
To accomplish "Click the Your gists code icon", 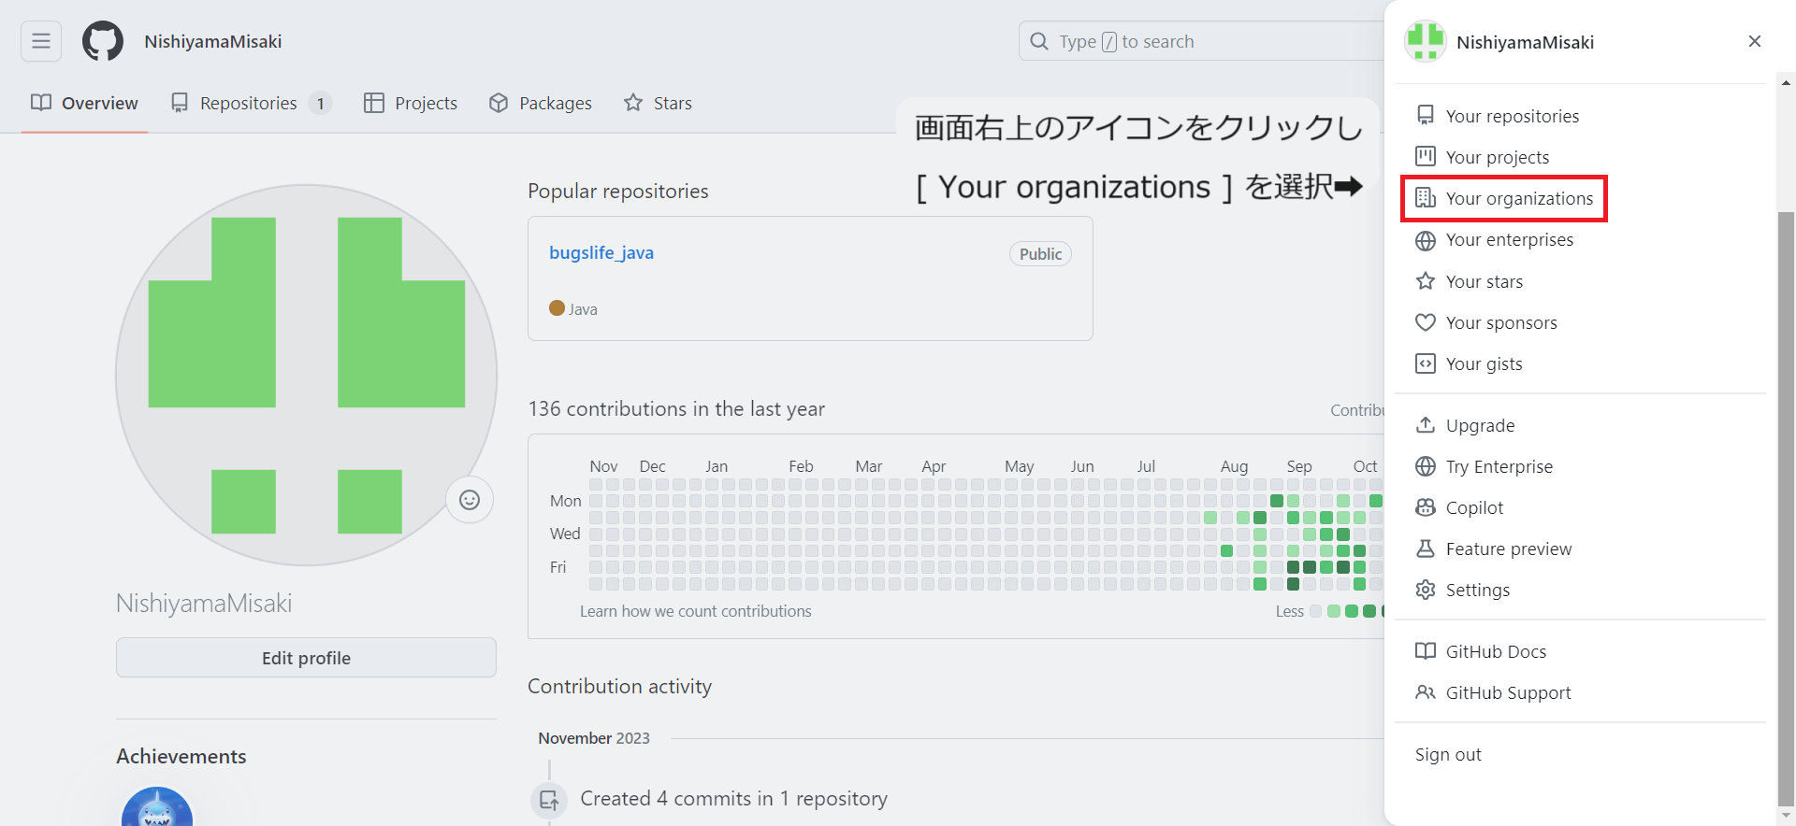I will (x=1426, y=363).
